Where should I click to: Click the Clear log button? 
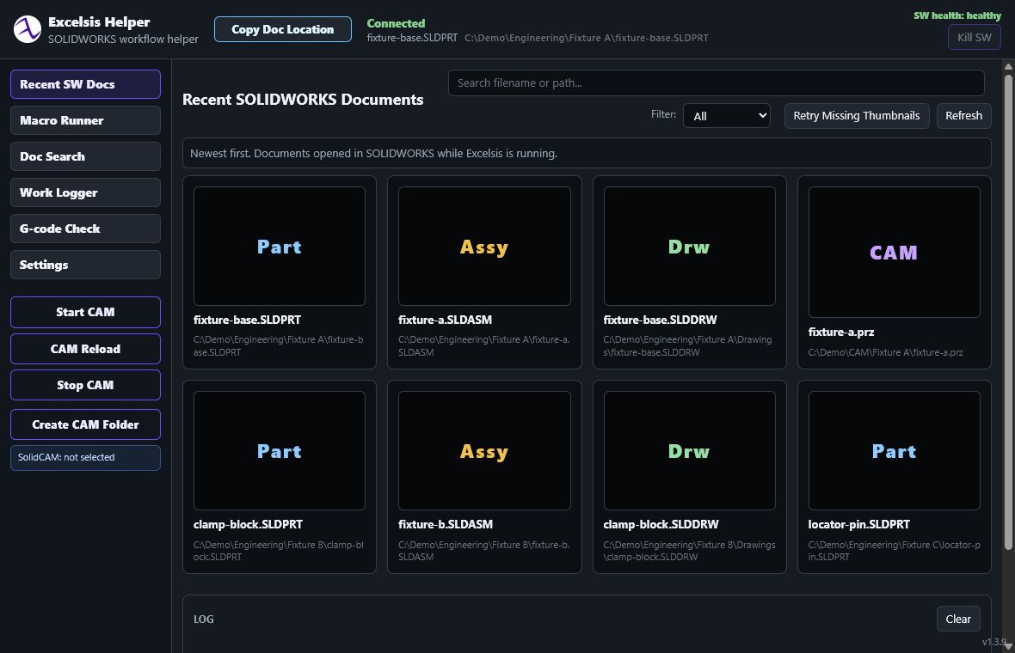click(x=958, y=619)
